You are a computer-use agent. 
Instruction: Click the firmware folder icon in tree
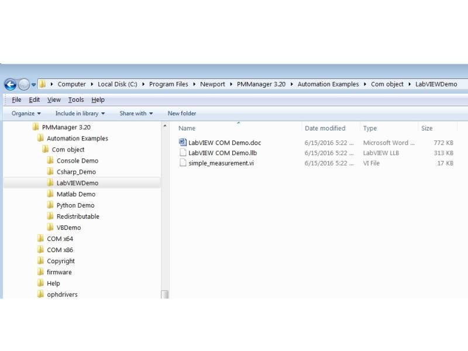(x=40, y=272)
